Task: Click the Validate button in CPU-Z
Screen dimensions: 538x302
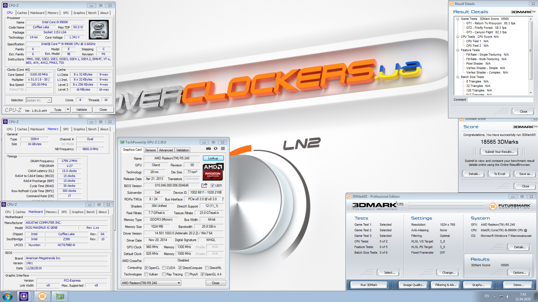Action: (82, 110)
